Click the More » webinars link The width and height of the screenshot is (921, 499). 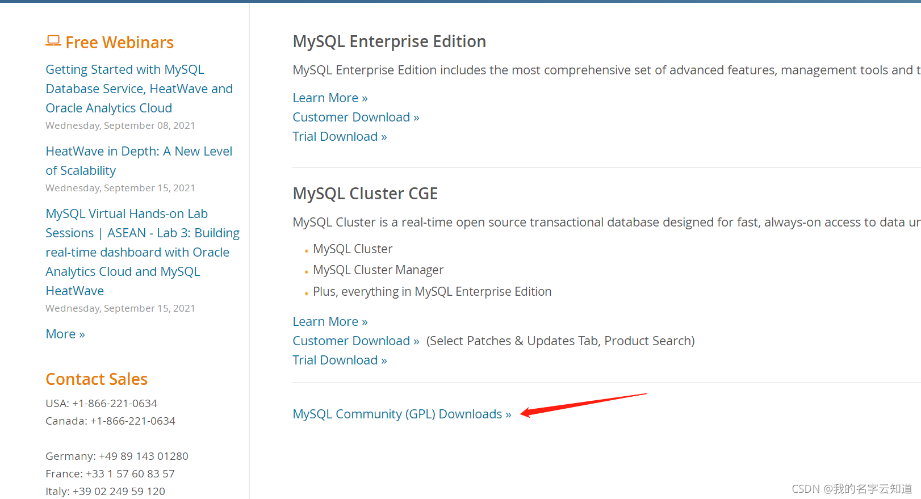point(65,334)
